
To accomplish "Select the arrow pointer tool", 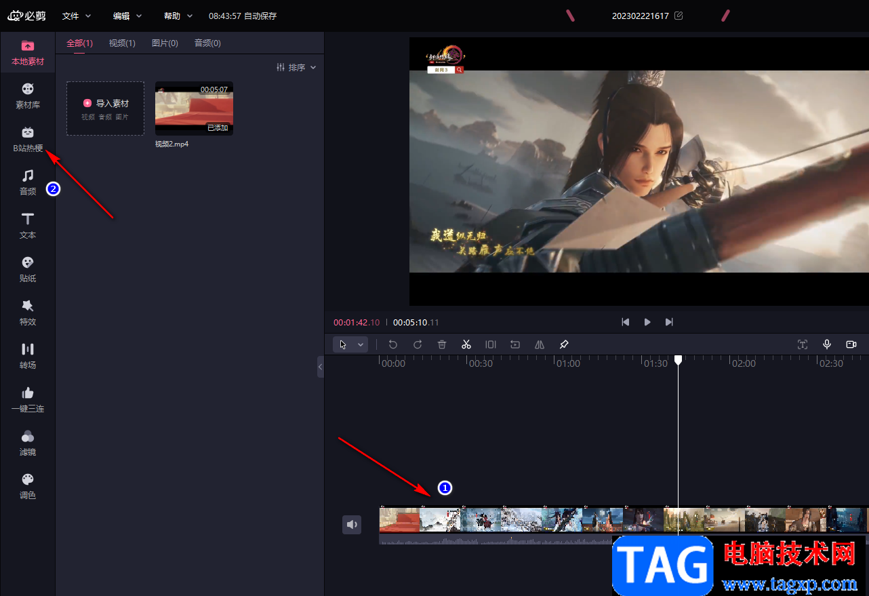I will point(344,344).
